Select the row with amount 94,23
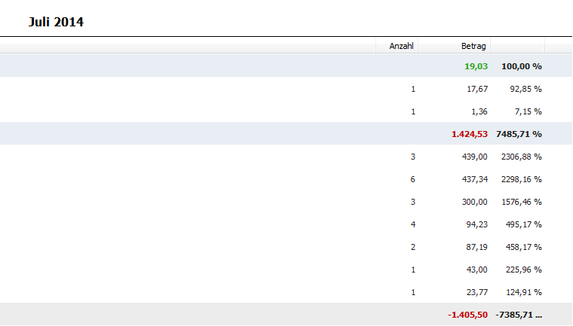 pos(286,224)
